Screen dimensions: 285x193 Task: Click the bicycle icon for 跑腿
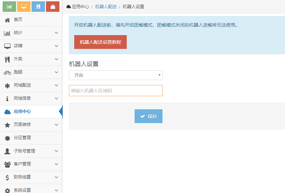coord(7,73)
